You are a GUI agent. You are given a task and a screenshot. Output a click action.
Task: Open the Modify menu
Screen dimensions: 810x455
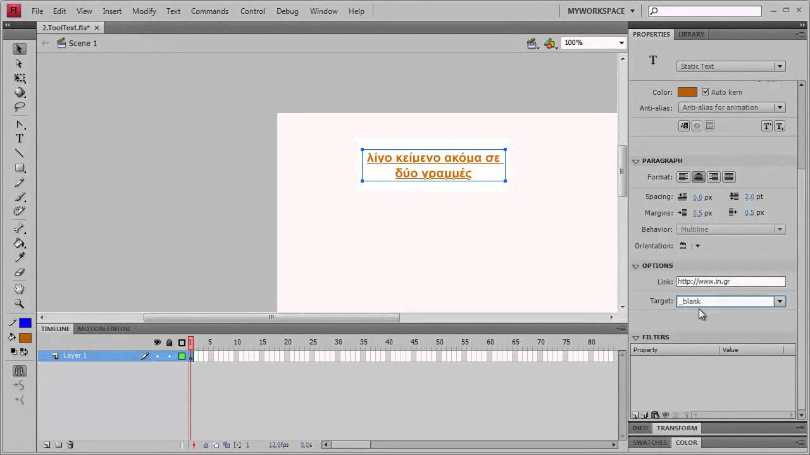tap(144, 11)
